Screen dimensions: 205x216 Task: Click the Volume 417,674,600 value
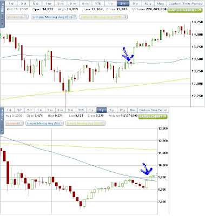coord(129,116)
